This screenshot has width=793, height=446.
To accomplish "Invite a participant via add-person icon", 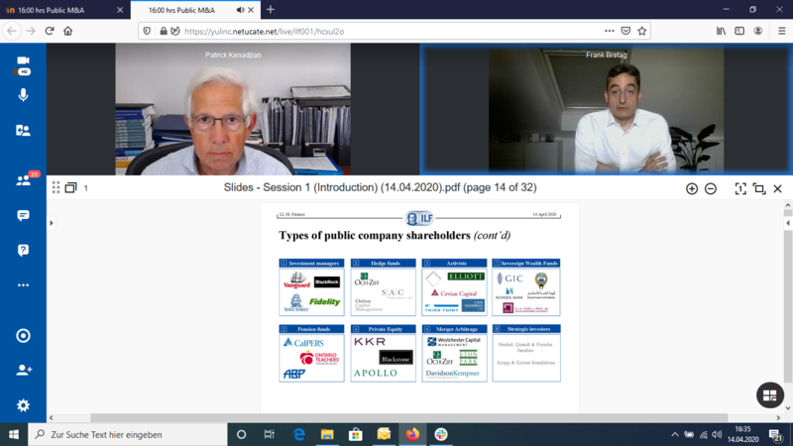I will point(24,370).
